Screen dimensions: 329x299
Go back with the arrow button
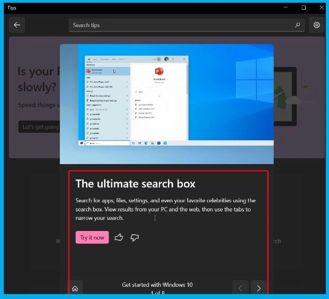click(x=17, y=25)
